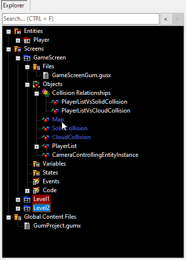This screenshot has width=186, height=260.
Task: Click the Objects folder icon
Action: (x=36, y=84)
